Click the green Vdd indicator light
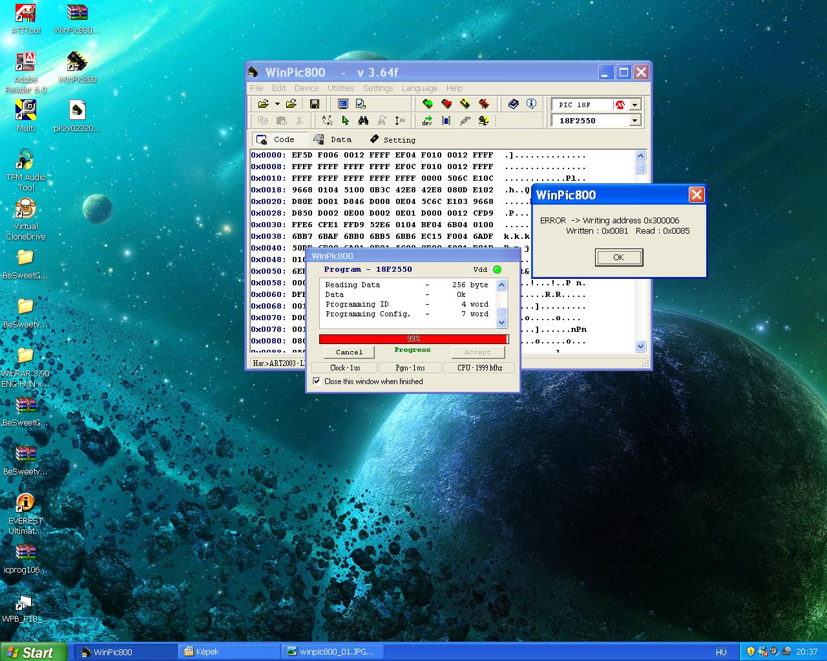Image resolution: width=827 pixels, height=661 pixels. pyautogui.click(x=497, y=269)
